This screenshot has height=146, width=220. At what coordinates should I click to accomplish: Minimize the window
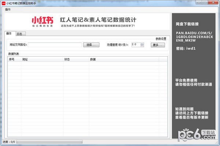tap(199, 3)
